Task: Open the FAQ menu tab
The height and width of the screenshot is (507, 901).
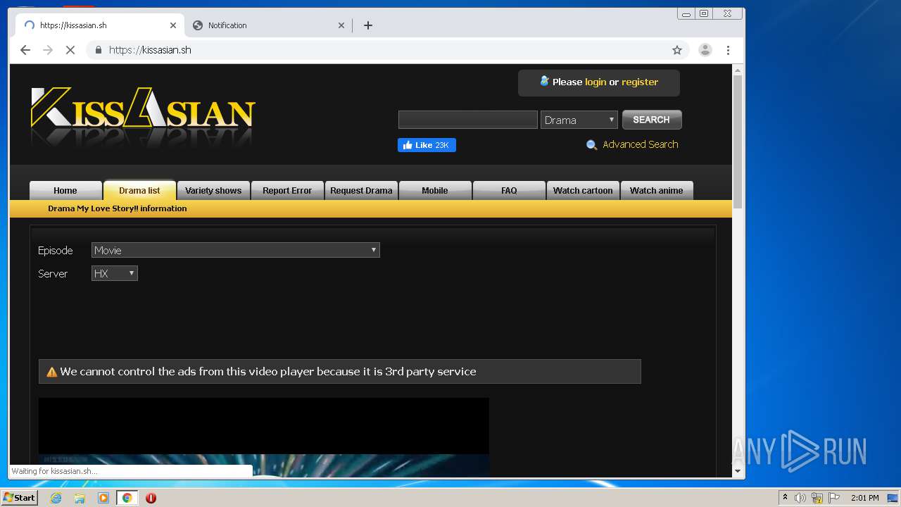Action: (509, 191)
